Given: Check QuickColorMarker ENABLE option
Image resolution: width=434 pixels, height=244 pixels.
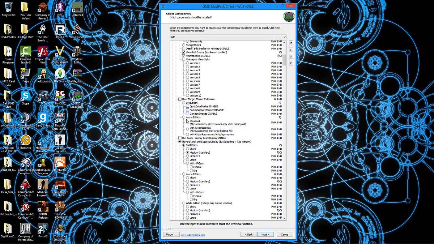Looking at the screenshot, I should (x=187, y=106).
